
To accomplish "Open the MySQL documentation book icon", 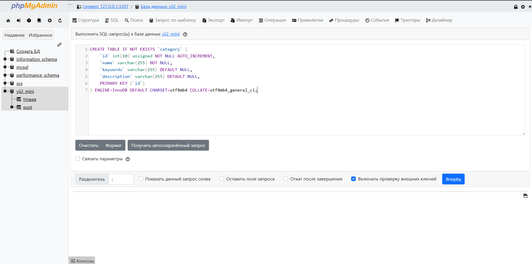I will 39,20.
